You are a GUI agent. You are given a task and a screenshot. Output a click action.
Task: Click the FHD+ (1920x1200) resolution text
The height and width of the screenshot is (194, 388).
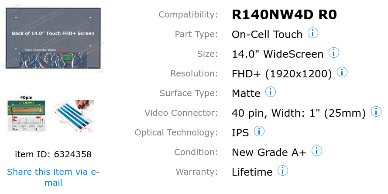point(282,74)
